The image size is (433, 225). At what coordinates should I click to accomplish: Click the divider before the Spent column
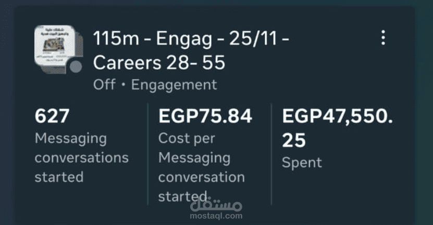[271, 154]
